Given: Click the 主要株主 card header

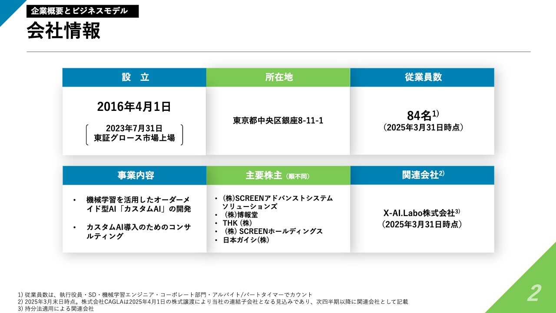Looking at the screenshot, I should click(278, 175).
